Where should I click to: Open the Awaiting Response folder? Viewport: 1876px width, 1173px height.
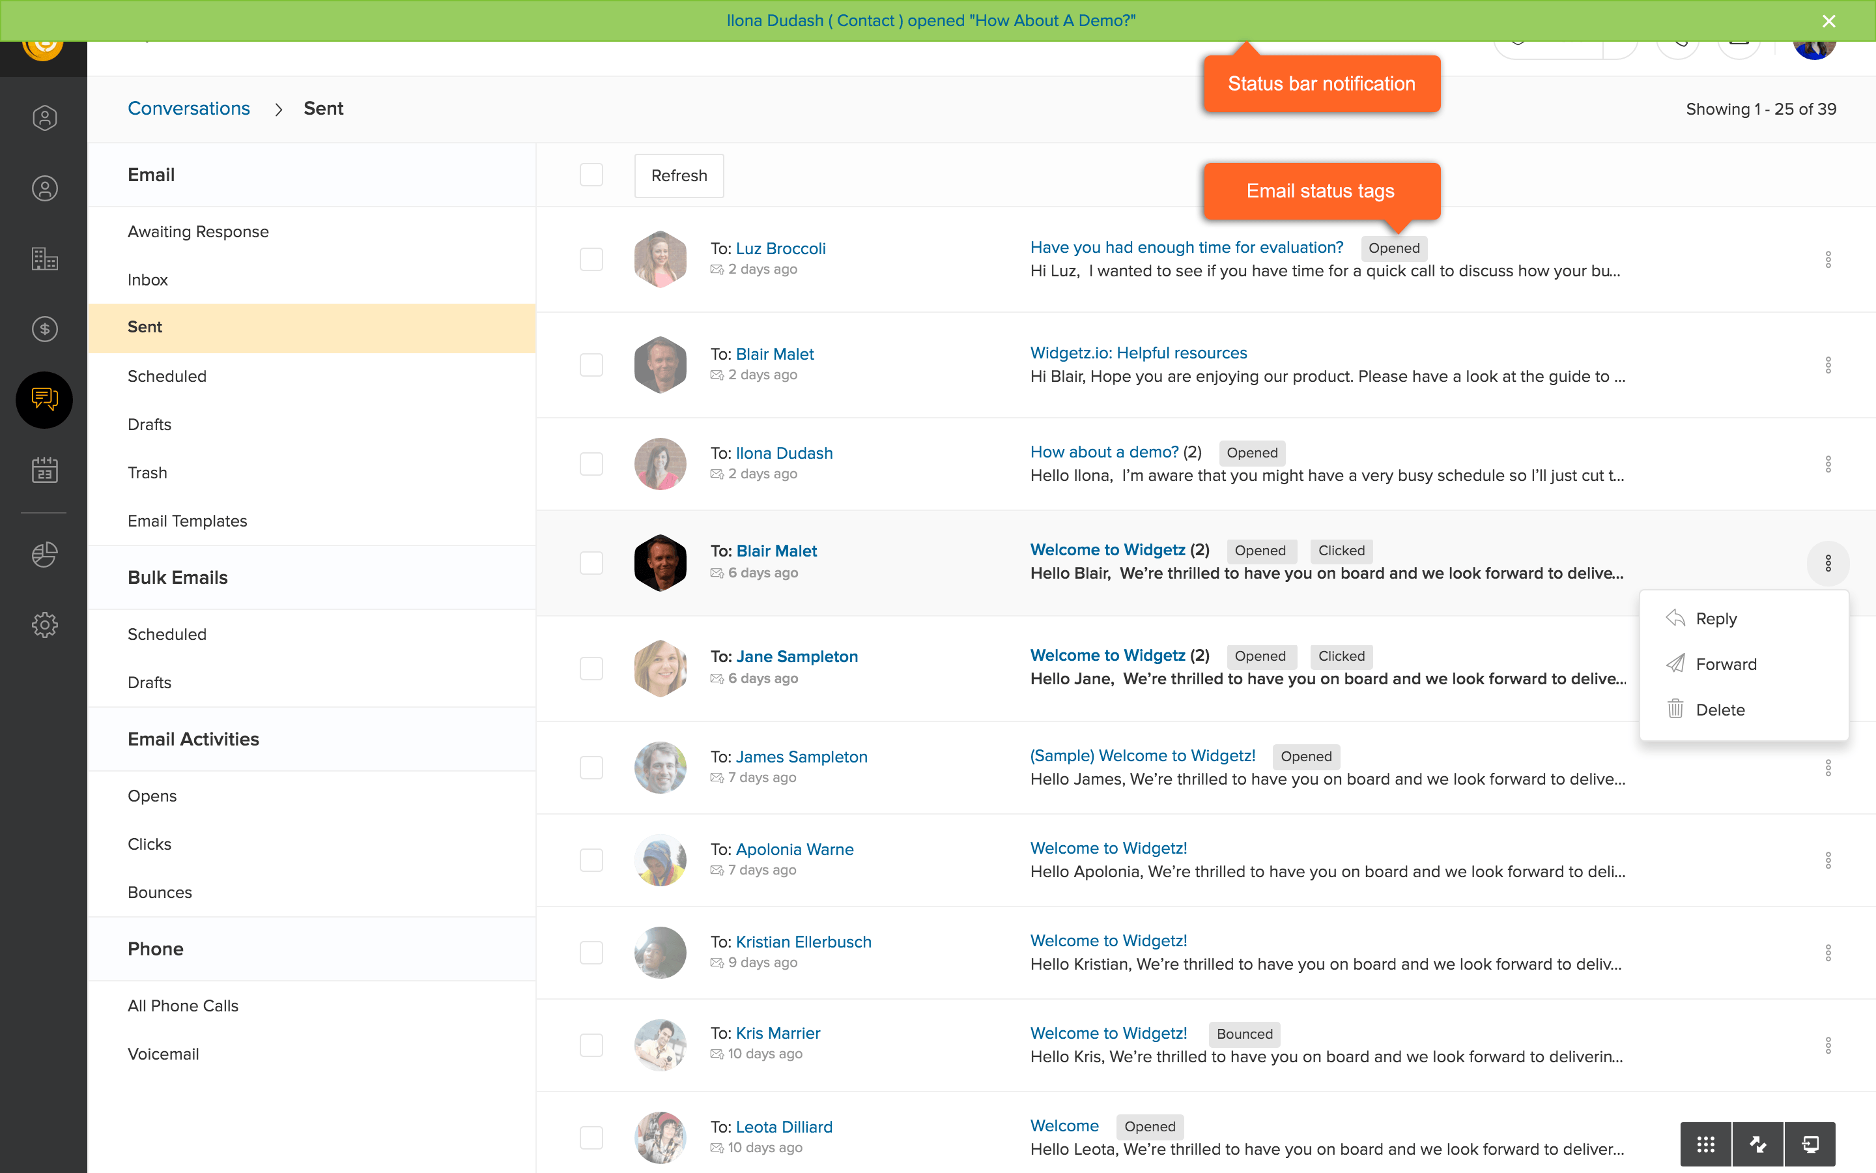199,232
